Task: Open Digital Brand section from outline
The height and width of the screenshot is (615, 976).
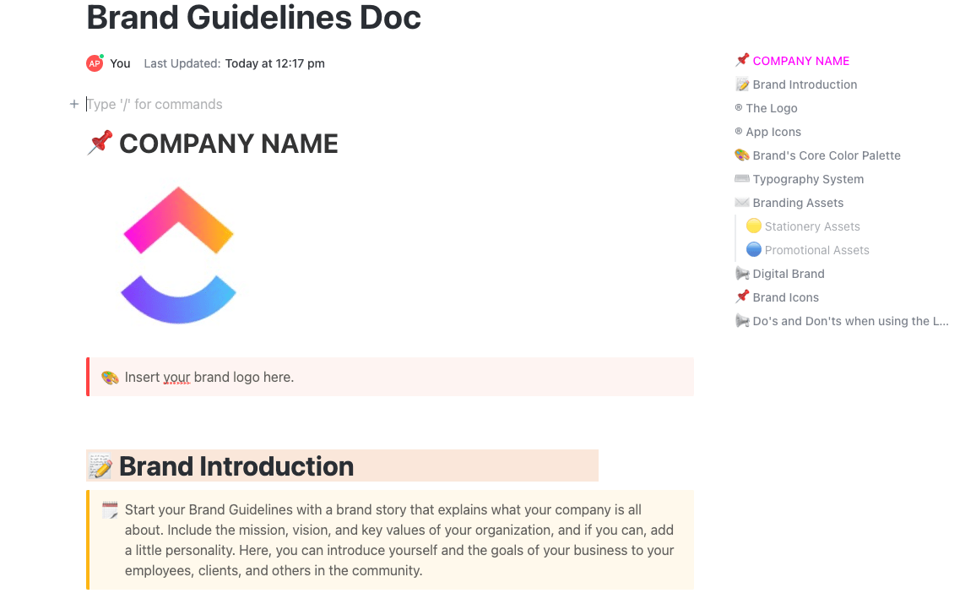Action: pyautogui.click(x=788, y=274)
